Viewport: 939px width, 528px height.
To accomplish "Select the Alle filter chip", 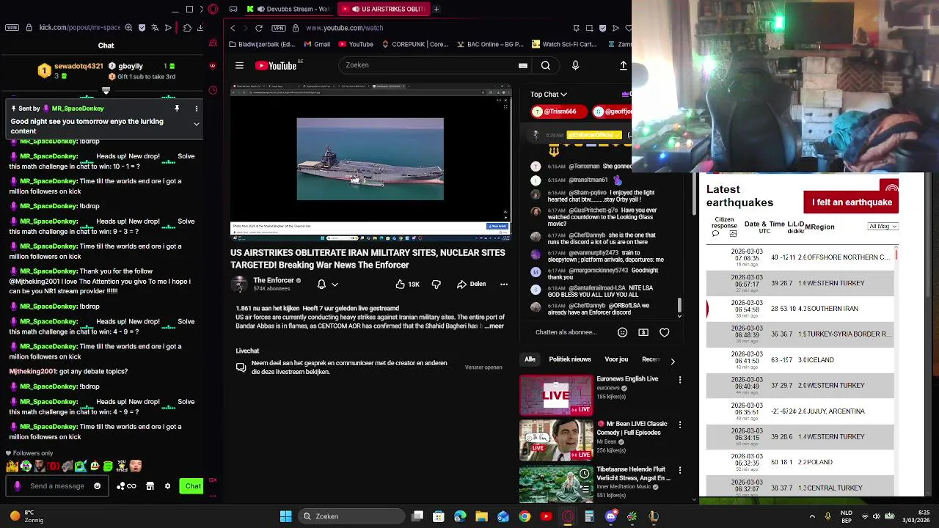I will point(530,359).
